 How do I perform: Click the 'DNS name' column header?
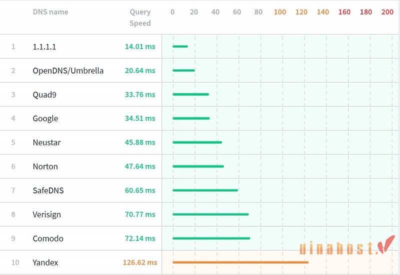pos(50,12)
